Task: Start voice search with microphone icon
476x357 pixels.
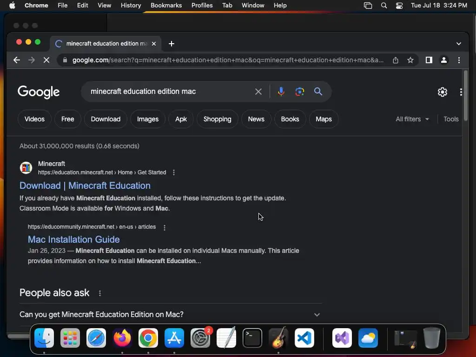Action: (x=281, y=92)
